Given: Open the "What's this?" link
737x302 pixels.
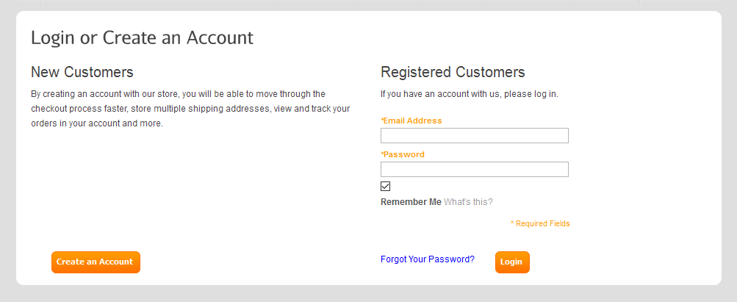Looking at the screenshot, I should tap(468, 202).
